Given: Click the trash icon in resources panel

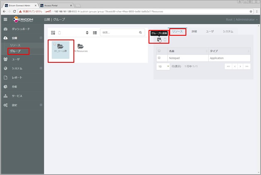Looking at the screenshot, I should (x=165, y=39).
